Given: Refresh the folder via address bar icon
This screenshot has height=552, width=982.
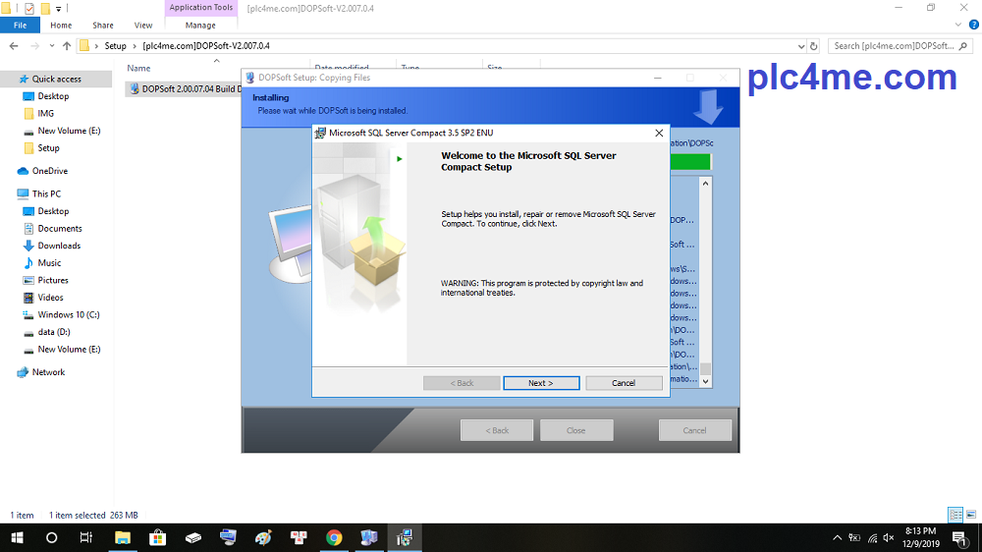Looking at the screenshot, I should pos(813,45).
